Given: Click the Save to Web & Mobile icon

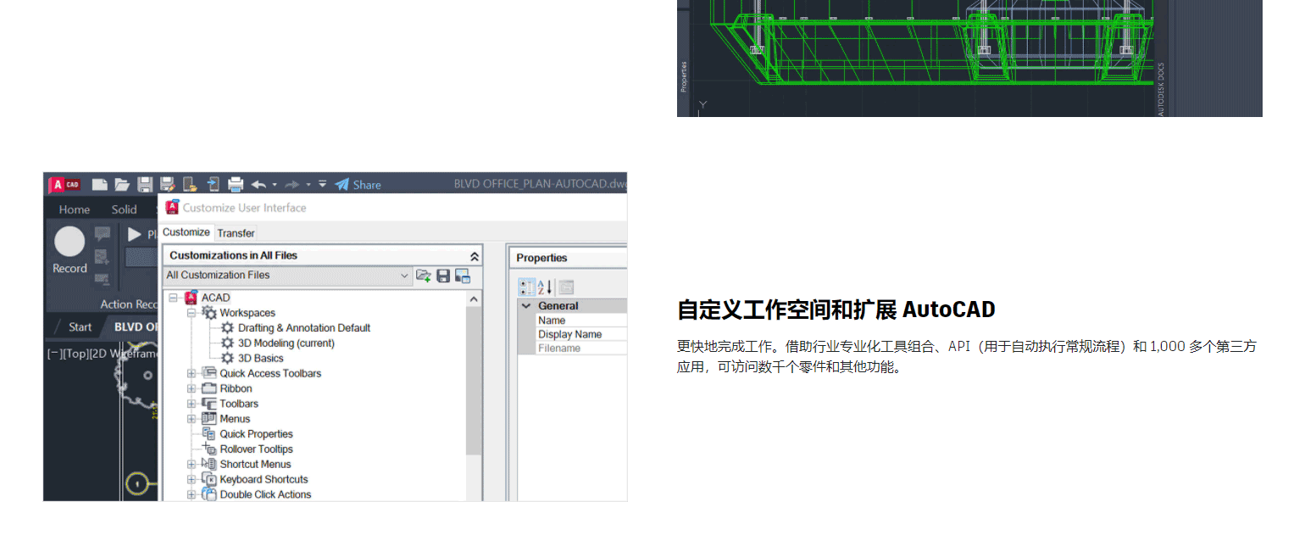Looking at the screenshot, I should click(x=213, y=184).
